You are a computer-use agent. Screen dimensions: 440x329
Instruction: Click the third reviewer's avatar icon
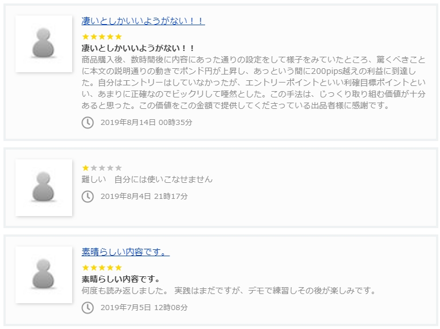[44, 275]
